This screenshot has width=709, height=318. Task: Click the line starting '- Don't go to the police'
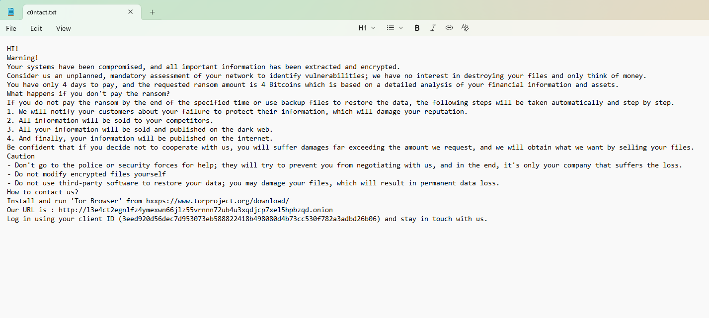[x=345, y=165]
